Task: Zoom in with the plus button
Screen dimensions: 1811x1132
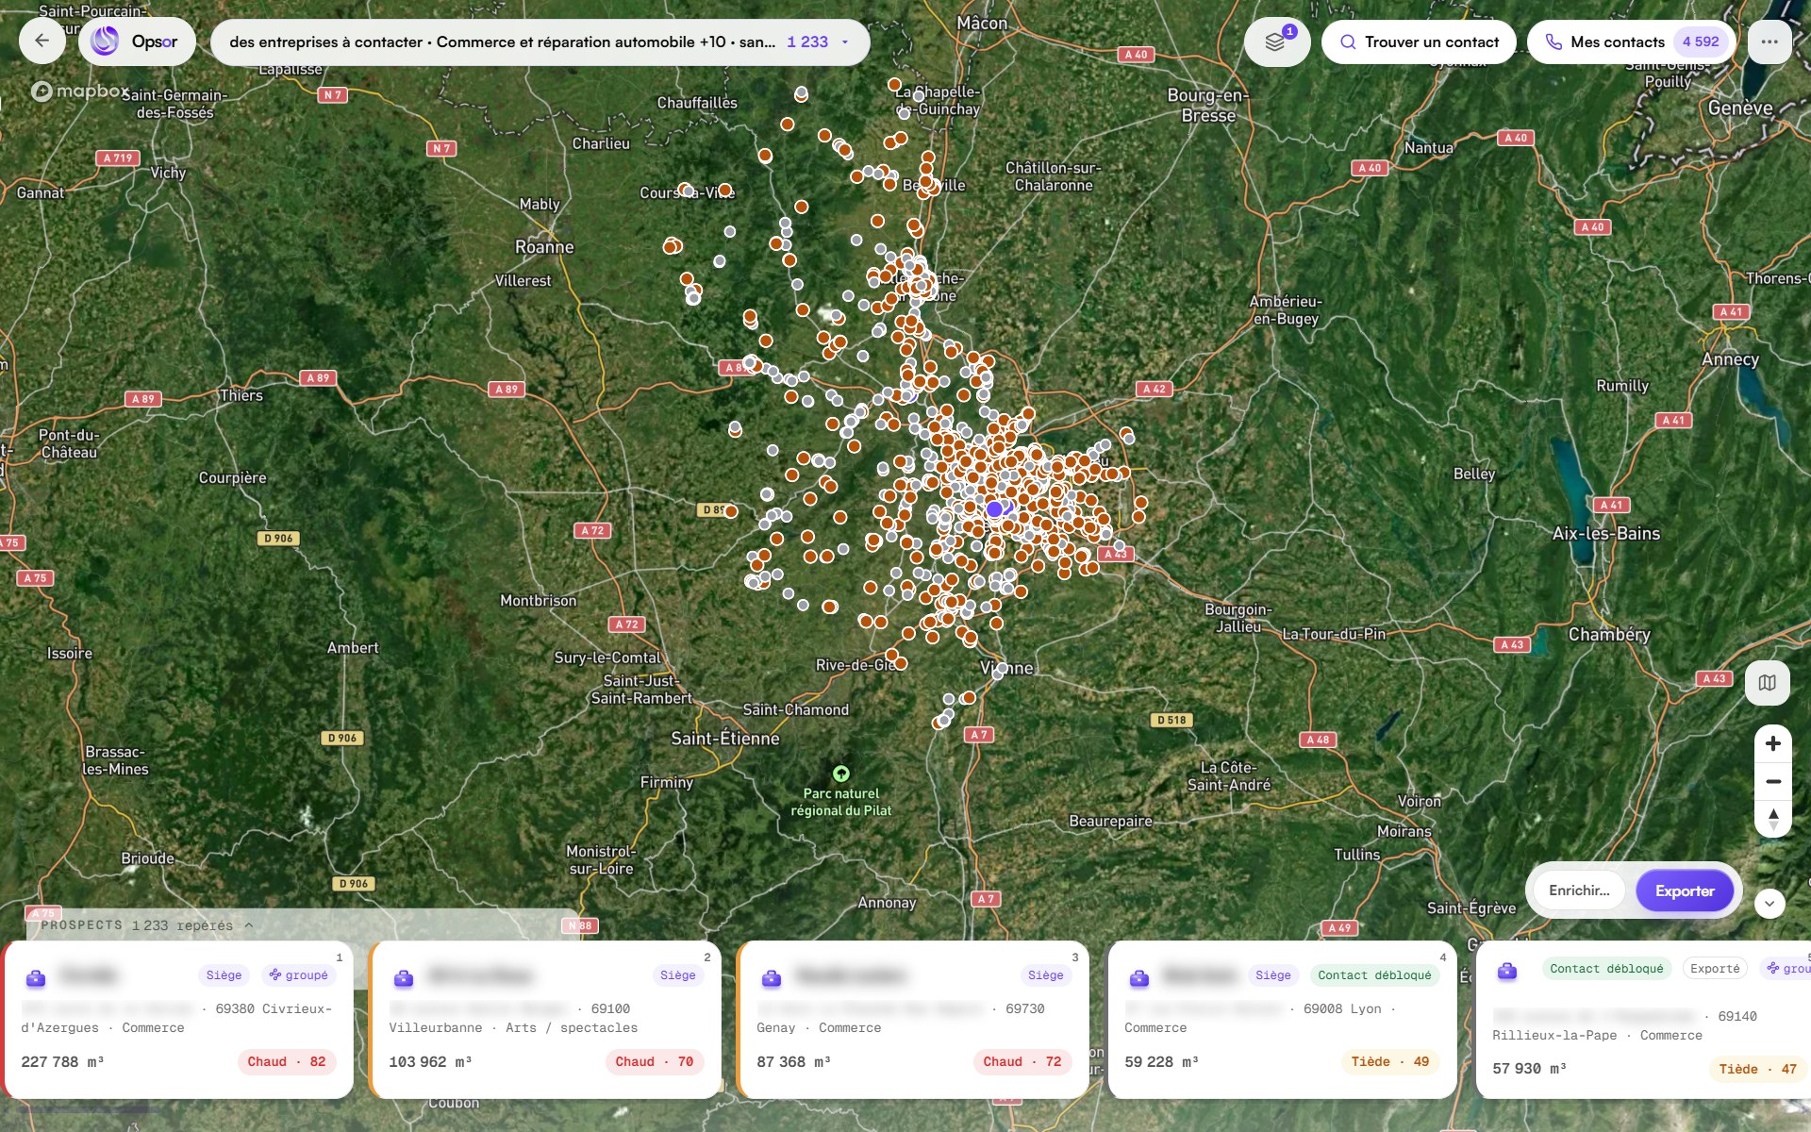Action: tap(1772, 743)
